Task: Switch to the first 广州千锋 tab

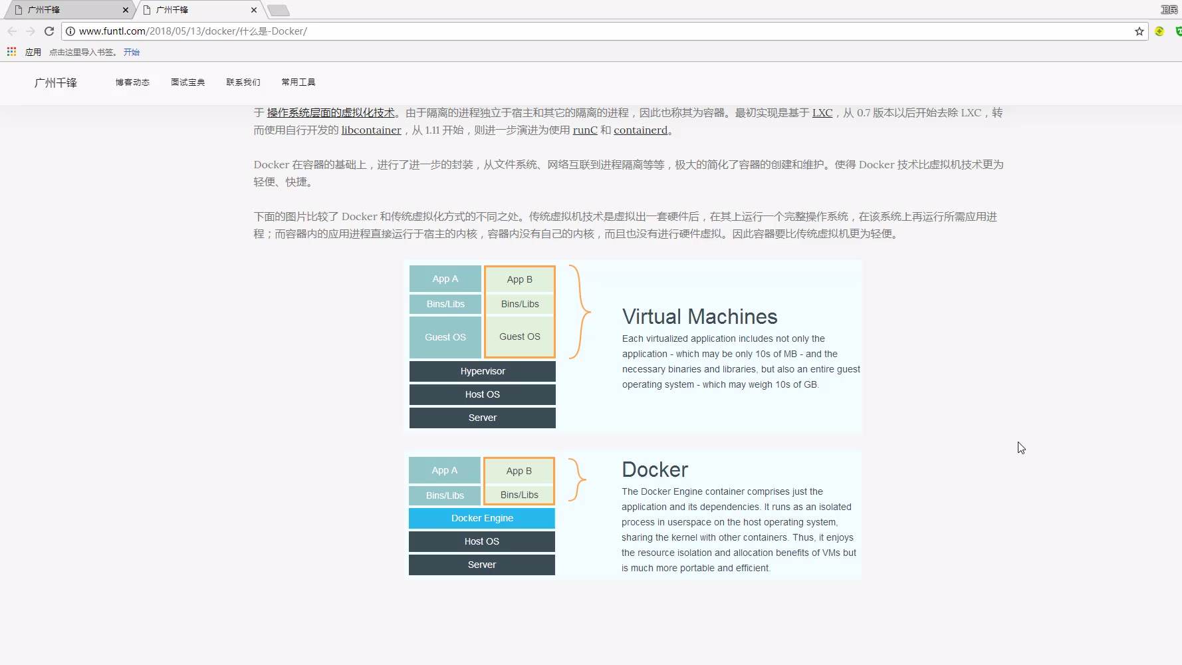Action: click(x=66, y=10)
